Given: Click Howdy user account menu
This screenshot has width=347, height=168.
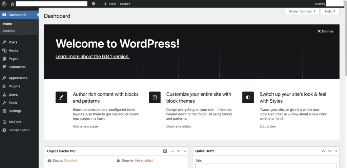Looking at the screenshot, I should [329, 4].
